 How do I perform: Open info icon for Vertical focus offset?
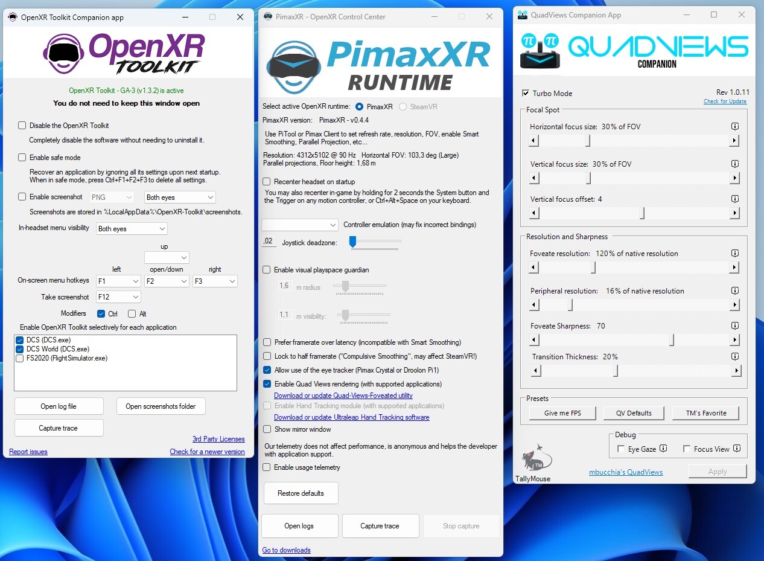(x=734, y=199)
